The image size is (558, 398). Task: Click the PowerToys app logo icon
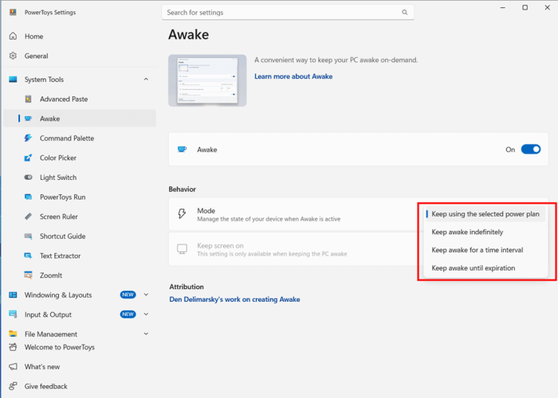click(x=13, y=13)
